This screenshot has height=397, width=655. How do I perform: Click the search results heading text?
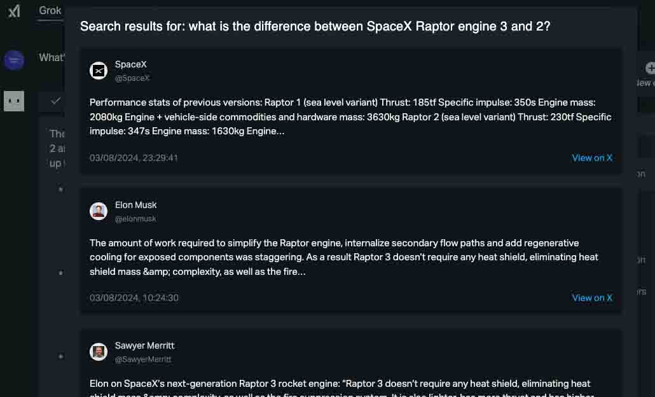click(315, 26)
